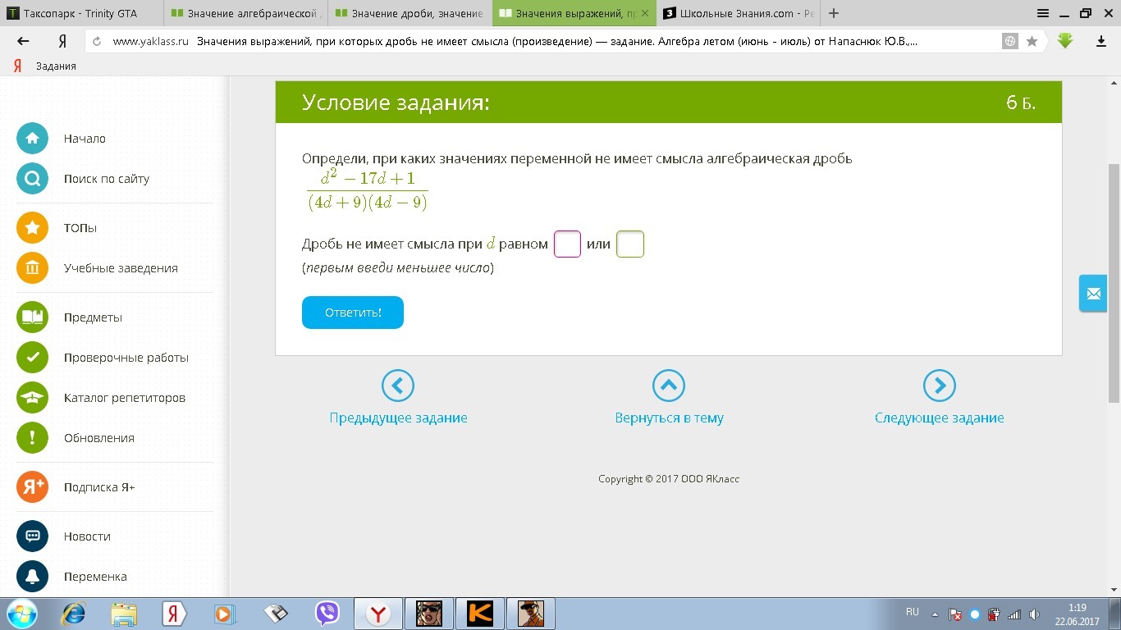Click the Подписка Я+ icon
Image resolution: width=1121 pixels, height=630 pixels.
pyautogui.click(x=33, y=487)
